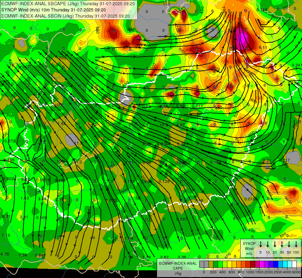The image size is (302, 278).
Task: Click the wind arrow above 20 in SYNOP legend
Action: tap(275, 244)
